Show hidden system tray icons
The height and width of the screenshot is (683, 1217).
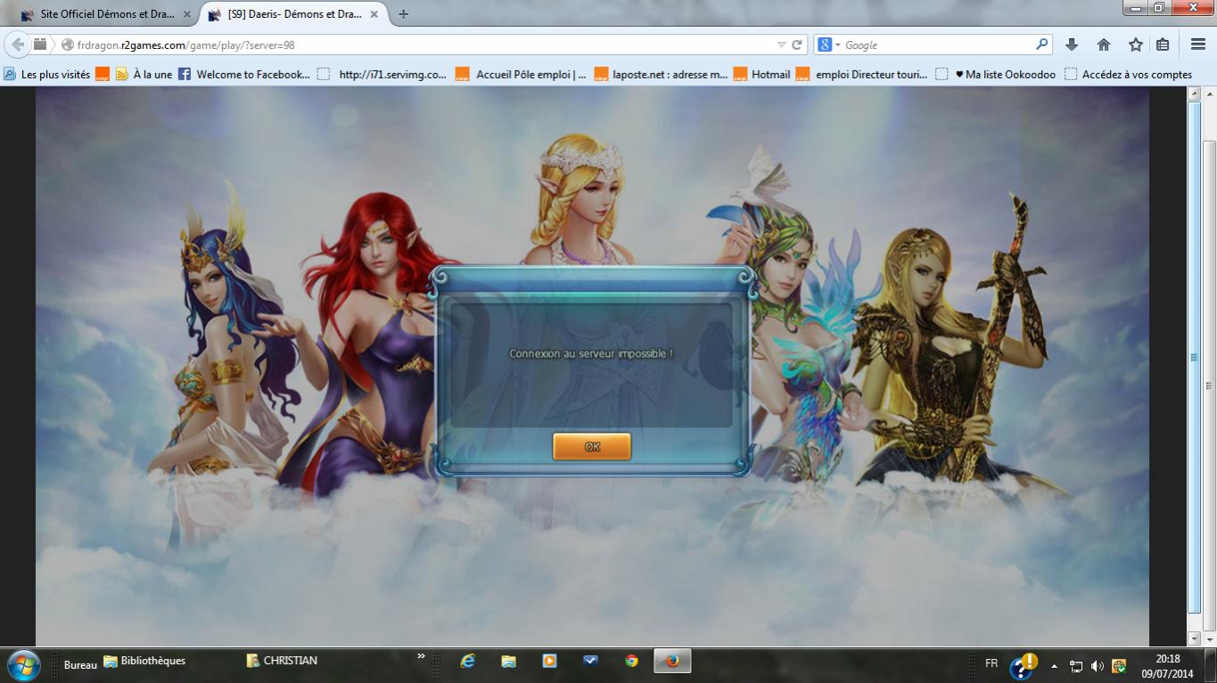[1055, 666]
